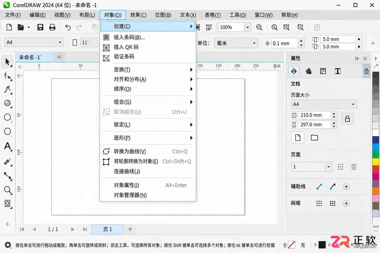Screen dimensions: 380x253
Task: Select the Text tool
Action: (8, 146)
